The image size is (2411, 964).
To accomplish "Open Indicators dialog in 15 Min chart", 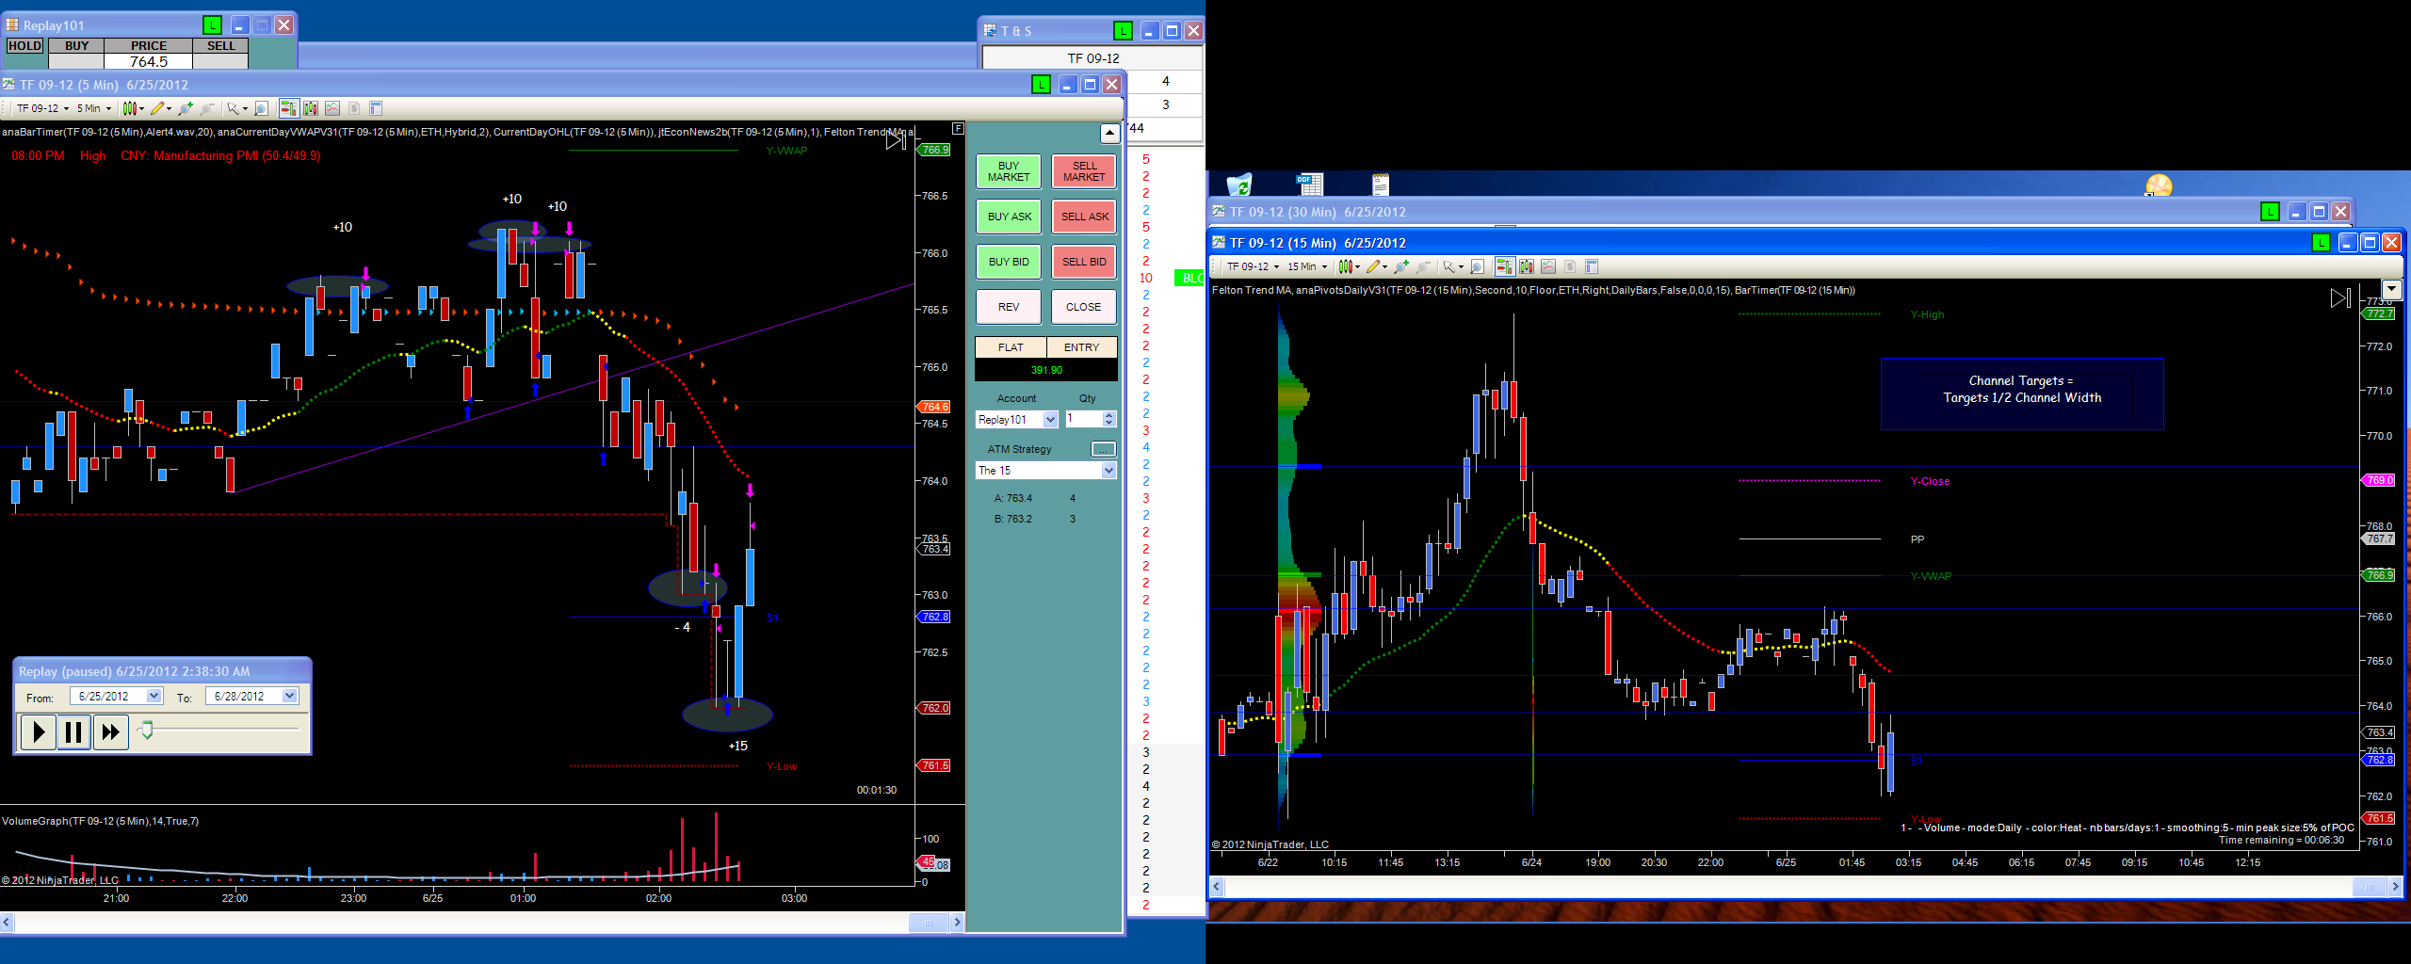I will (x=1548, y=266).
